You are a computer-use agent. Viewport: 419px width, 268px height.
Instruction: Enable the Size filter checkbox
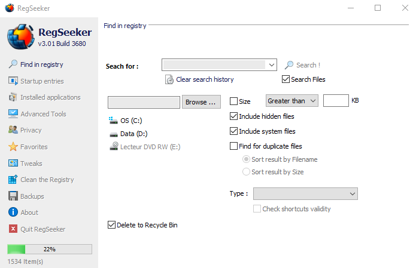coord(233,101)
